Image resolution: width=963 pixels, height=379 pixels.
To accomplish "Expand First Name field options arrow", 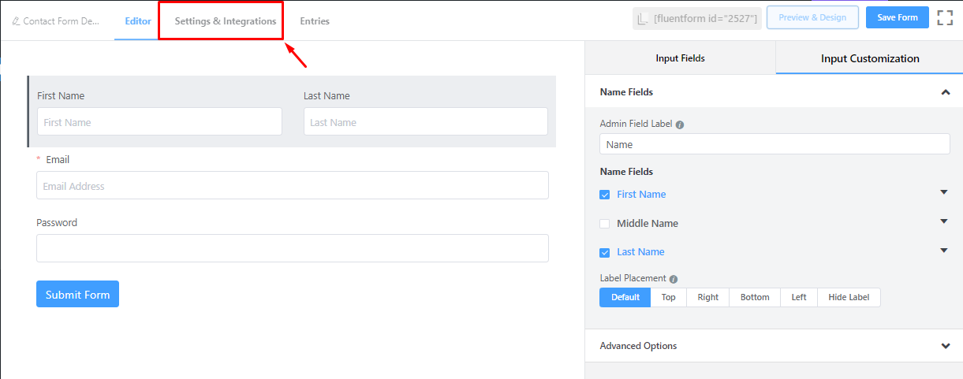I will click(x=943, y=192).
